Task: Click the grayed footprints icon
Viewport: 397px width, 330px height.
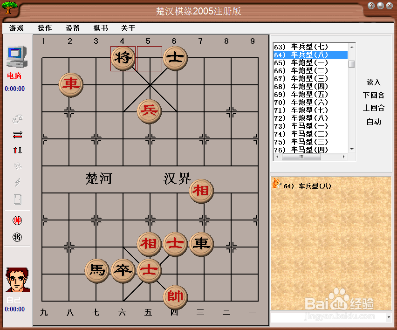Action: [x=17, y=166]
